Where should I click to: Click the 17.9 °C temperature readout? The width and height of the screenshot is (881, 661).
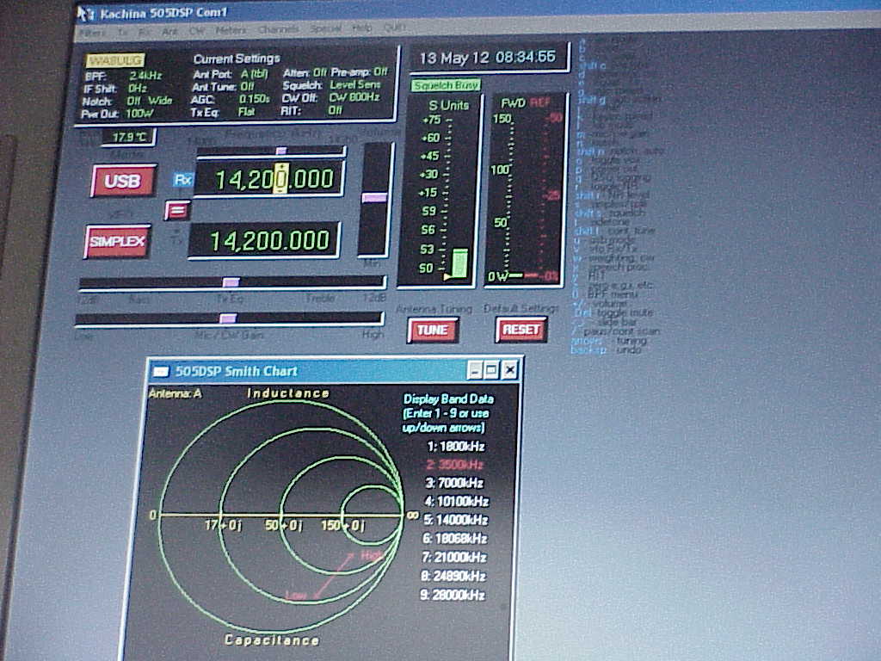[129, 137]
